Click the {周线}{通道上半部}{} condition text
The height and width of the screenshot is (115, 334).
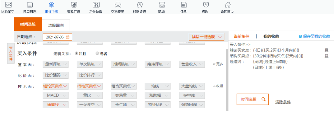(270, 62)
